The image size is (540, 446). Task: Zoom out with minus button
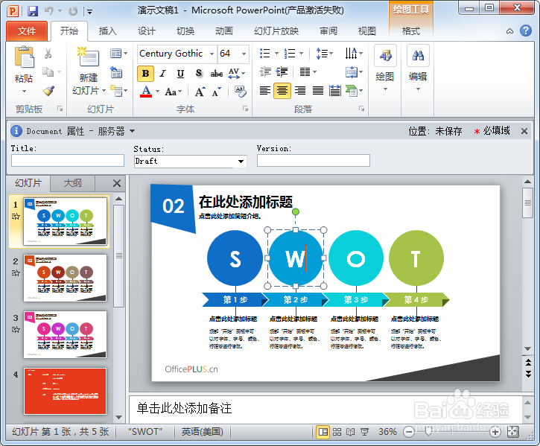[409, 432]
